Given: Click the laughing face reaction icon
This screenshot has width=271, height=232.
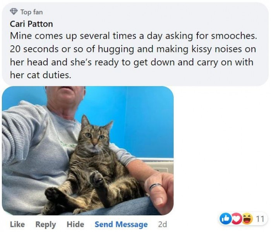Looking at the screenshot, I should pos(247,219).
